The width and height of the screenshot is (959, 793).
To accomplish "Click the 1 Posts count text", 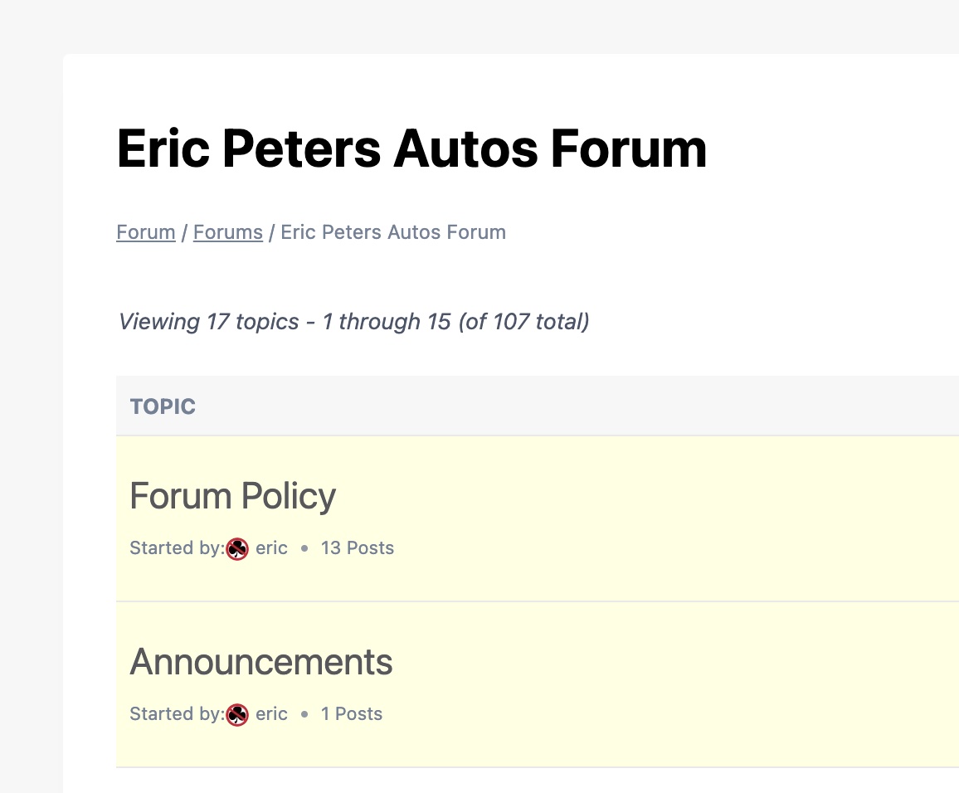I will pyautogui.click(x=351, y=714).
